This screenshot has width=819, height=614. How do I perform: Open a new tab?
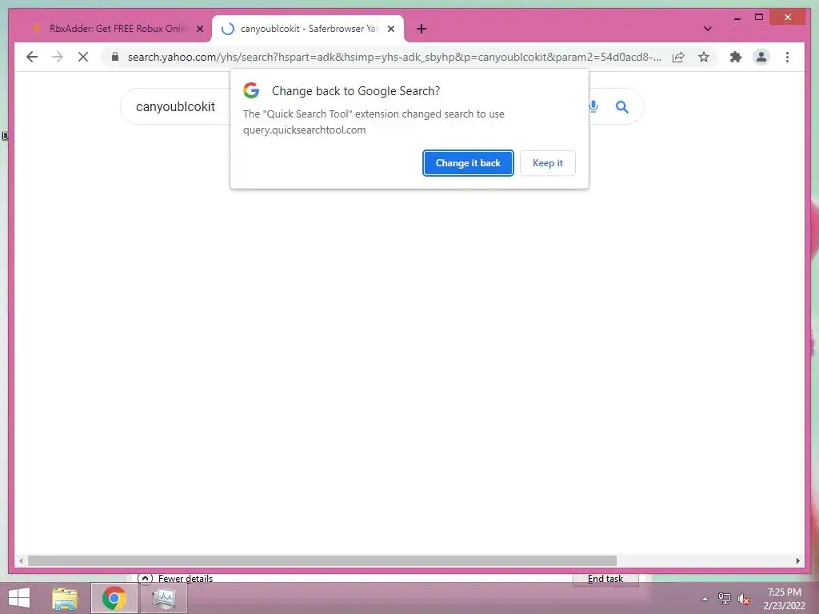tap(421, 29)
